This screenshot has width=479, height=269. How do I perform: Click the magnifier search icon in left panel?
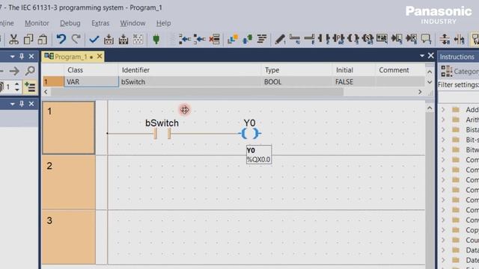point(30,71)
